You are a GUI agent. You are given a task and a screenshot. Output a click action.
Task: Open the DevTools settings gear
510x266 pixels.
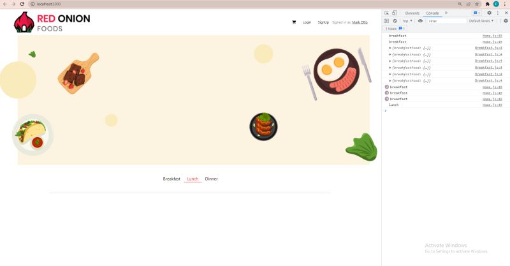pos(489,13)
